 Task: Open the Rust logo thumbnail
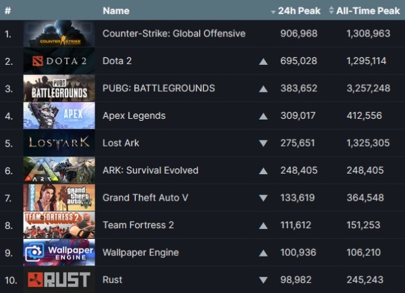pos(59,279)
